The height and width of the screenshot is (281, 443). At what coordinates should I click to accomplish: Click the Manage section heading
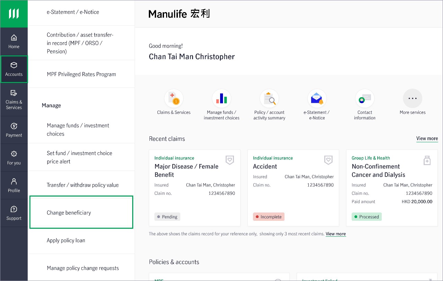(x=51, y=105)
